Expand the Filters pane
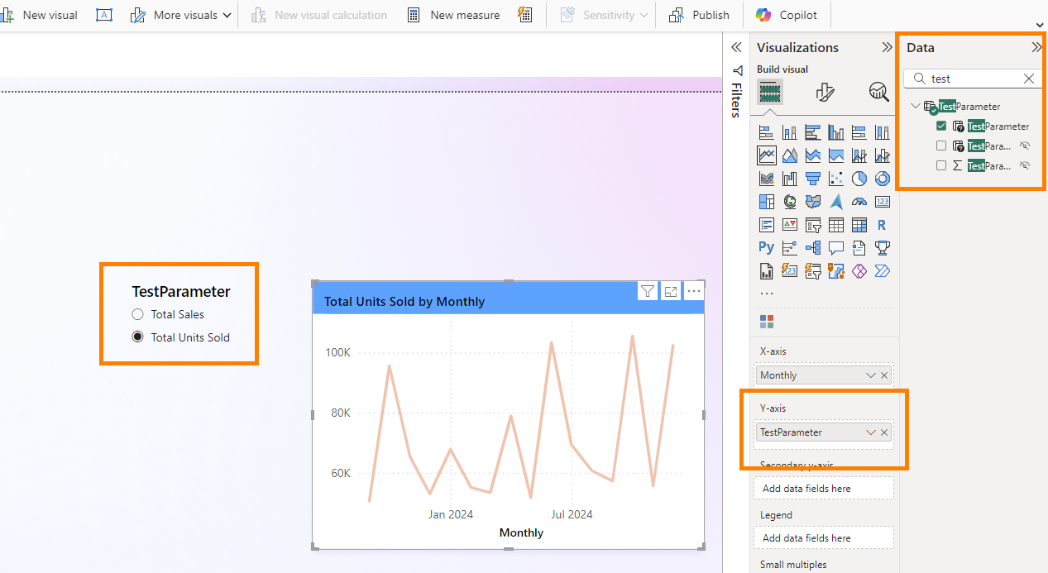The image size is (1048, 573). [736, 48]
